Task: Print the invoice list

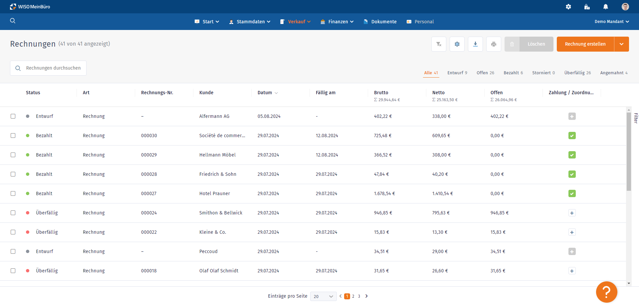Action: tap(494, 44)
